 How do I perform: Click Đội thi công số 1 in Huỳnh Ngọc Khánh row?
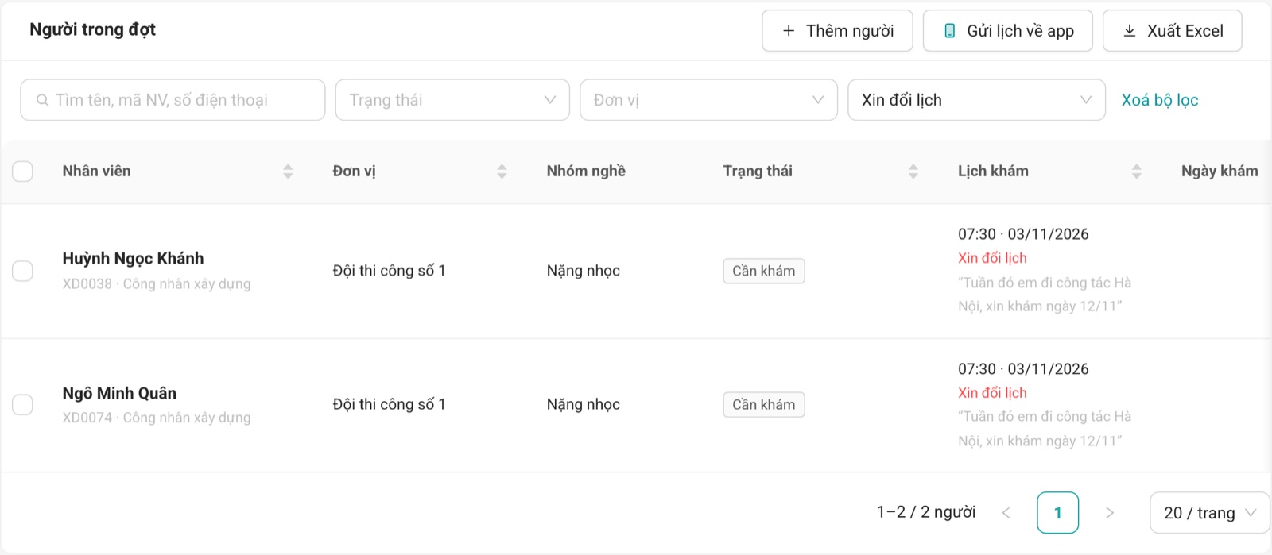point(389,271)
